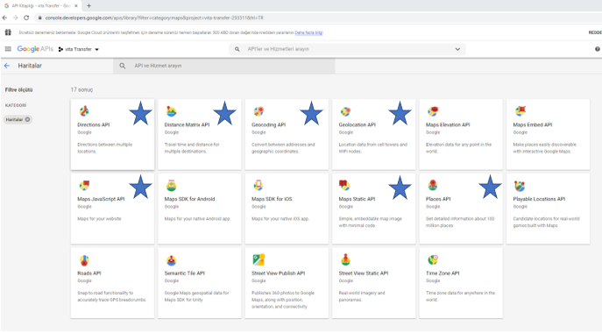
Task: Select the Geocoding API icon
Action: (259, 111)
